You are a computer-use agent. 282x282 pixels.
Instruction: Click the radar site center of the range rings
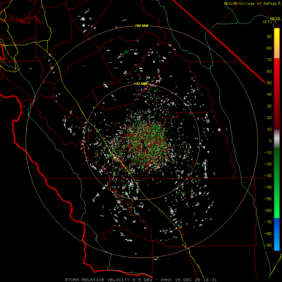click(142, 142)
